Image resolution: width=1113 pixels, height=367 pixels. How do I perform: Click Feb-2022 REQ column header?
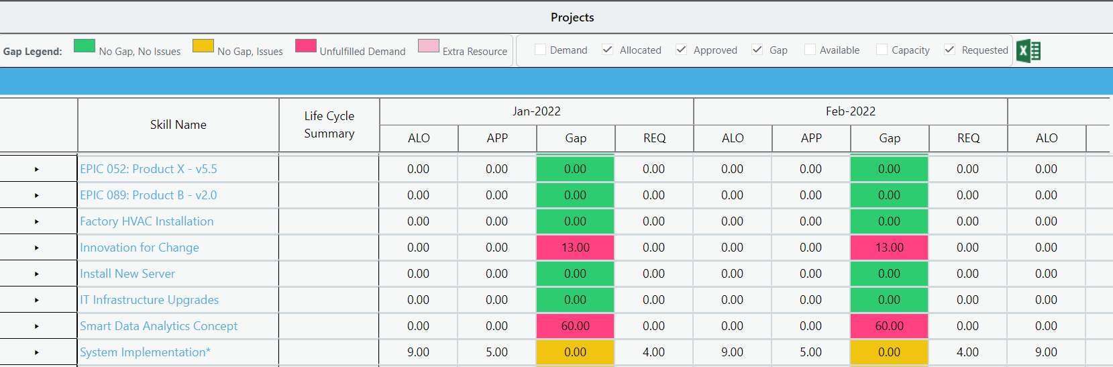point(968,138)
